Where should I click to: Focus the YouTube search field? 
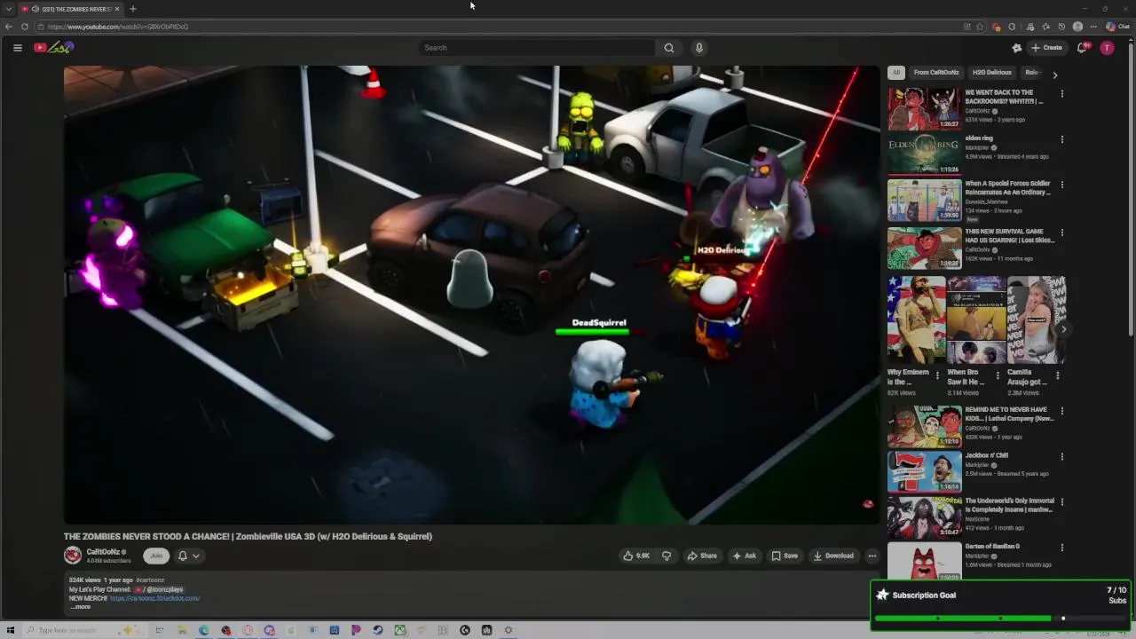click(537, 48)
